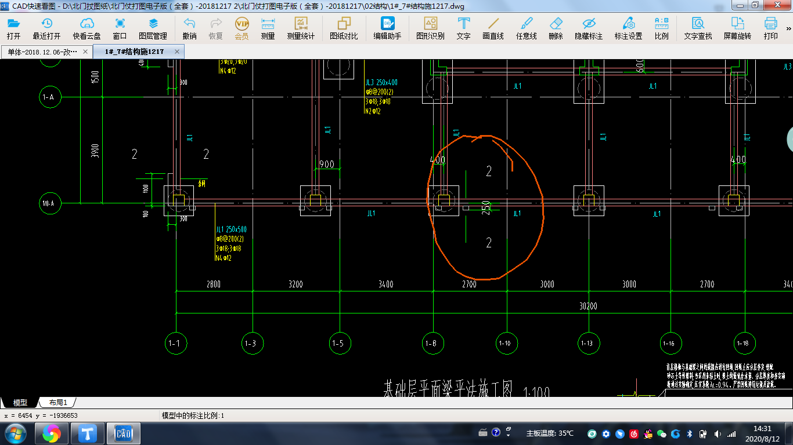
Task: Open the 快看云盘 cloud drive
Action: click(87, 28)
